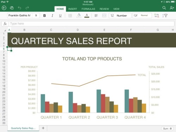
Task: Toggle bold formatting
Action: coord(44,15)
